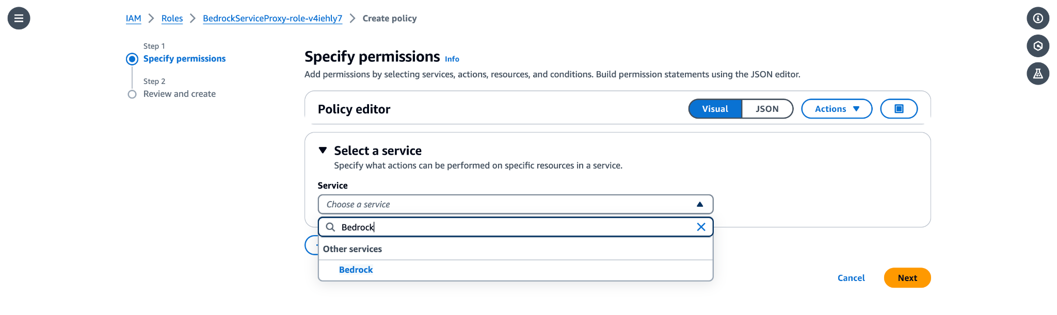Switch policy editor to JSON mode
Image resolution: width=1057 pixels, height=315 pixels.
[767, 109]
